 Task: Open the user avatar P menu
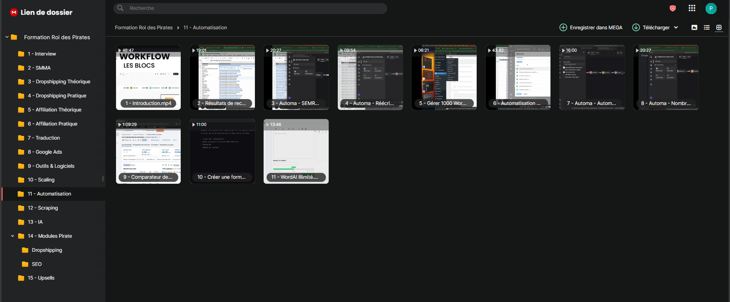pos(711,8)
